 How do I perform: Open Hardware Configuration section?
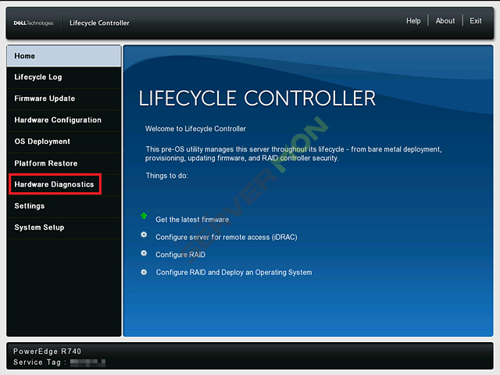coord(64,120)
